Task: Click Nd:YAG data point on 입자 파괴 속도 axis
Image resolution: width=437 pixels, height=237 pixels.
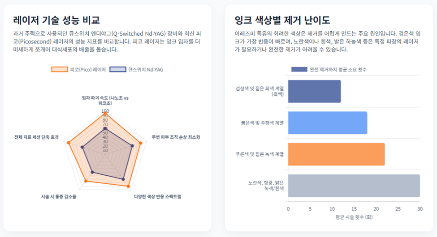Action: pos(105,128)
